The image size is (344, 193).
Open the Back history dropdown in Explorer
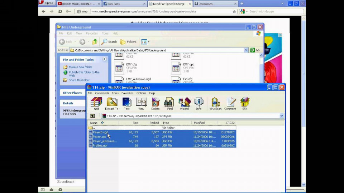pos(75,41)
